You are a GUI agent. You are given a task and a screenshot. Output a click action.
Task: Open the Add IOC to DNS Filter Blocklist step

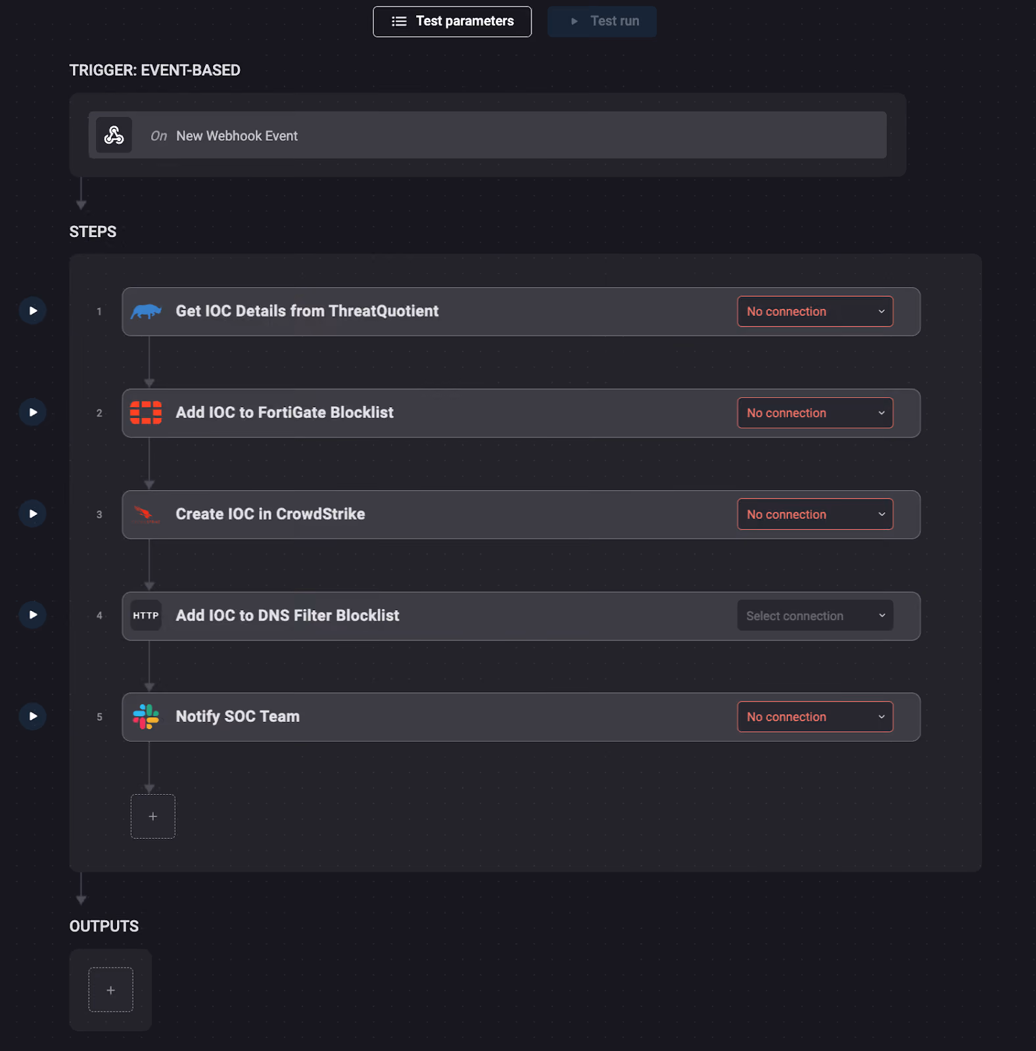[x=521, y=615]
